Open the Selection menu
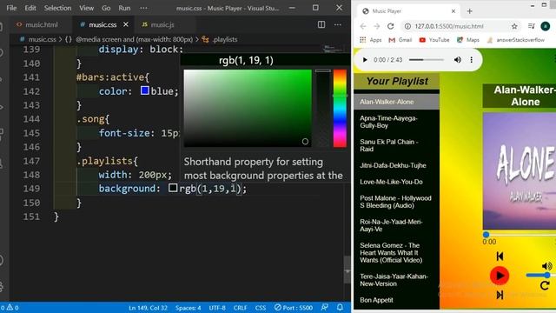This screenshot has height=313, width=556. click(57, 8)
